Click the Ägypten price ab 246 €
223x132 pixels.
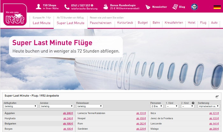point(68,113)
